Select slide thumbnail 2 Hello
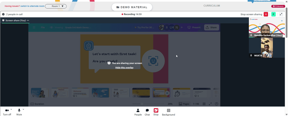The height and width of the screenshot is (116, 288). (x=60, y=93)
